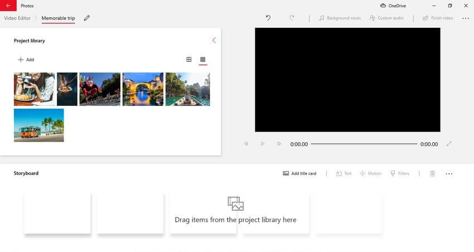Click the first empty storyboard slot

click(x=57, y=214)
